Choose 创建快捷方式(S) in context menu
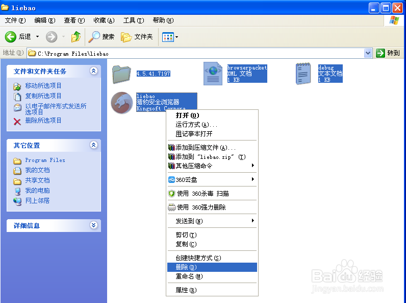 [212, 258]
